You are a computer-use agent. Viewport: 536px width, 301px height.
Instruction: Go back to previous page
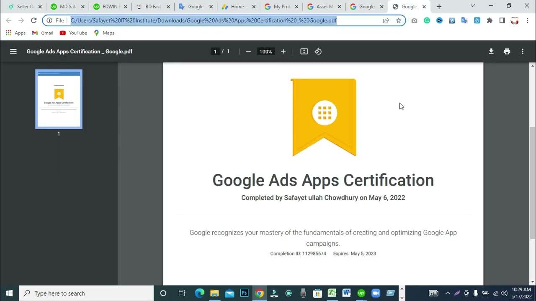click(x=9, y=20)
